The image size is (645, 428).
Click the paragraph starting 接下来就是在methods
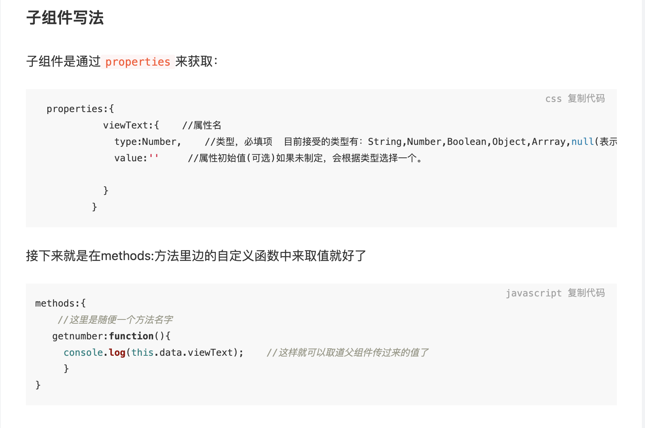196,256
